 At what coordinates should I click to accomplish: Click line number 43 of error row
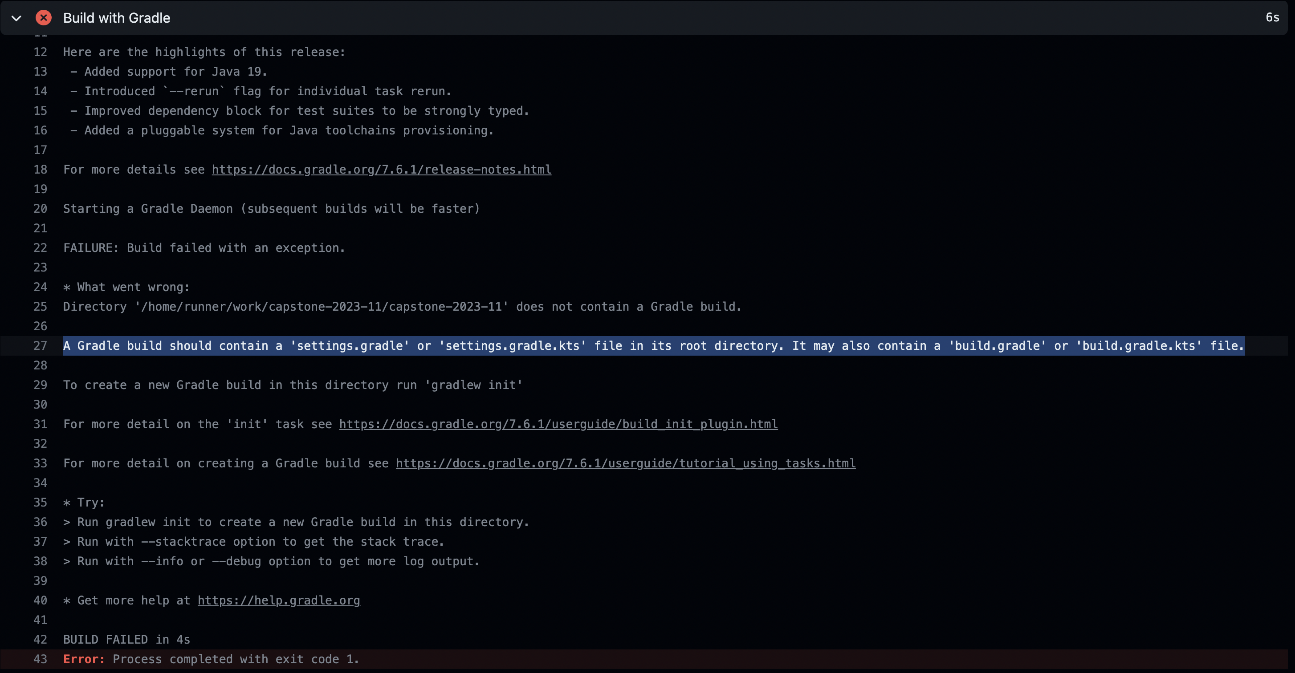click(40, 659)
